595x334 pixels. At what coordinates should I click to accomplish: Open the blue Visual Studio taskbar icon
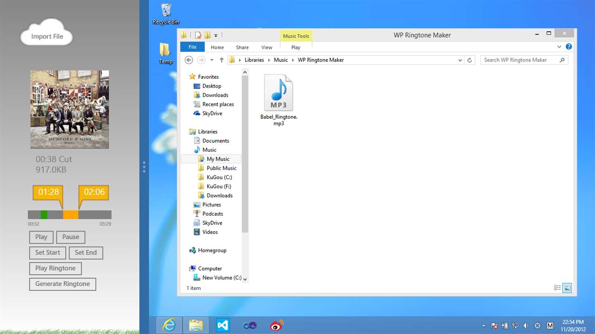(x=223, y=325)
